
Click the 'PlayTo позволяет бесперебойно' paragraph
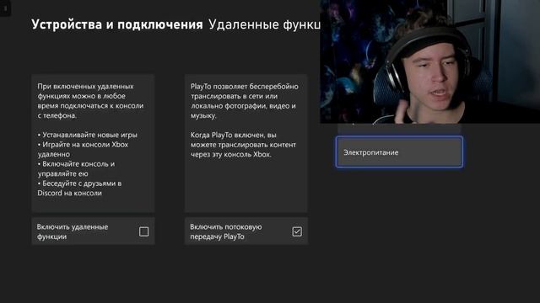click(x=245, y=101)
